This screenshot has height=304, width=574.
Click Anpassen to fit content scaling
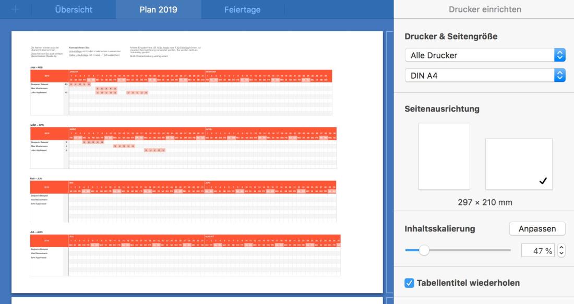click(x=537, y=229)
